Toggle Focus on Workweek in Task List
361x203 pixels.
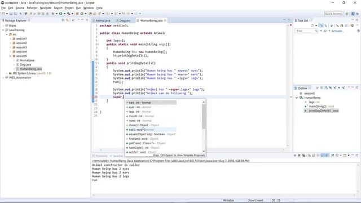pos(332,25)
